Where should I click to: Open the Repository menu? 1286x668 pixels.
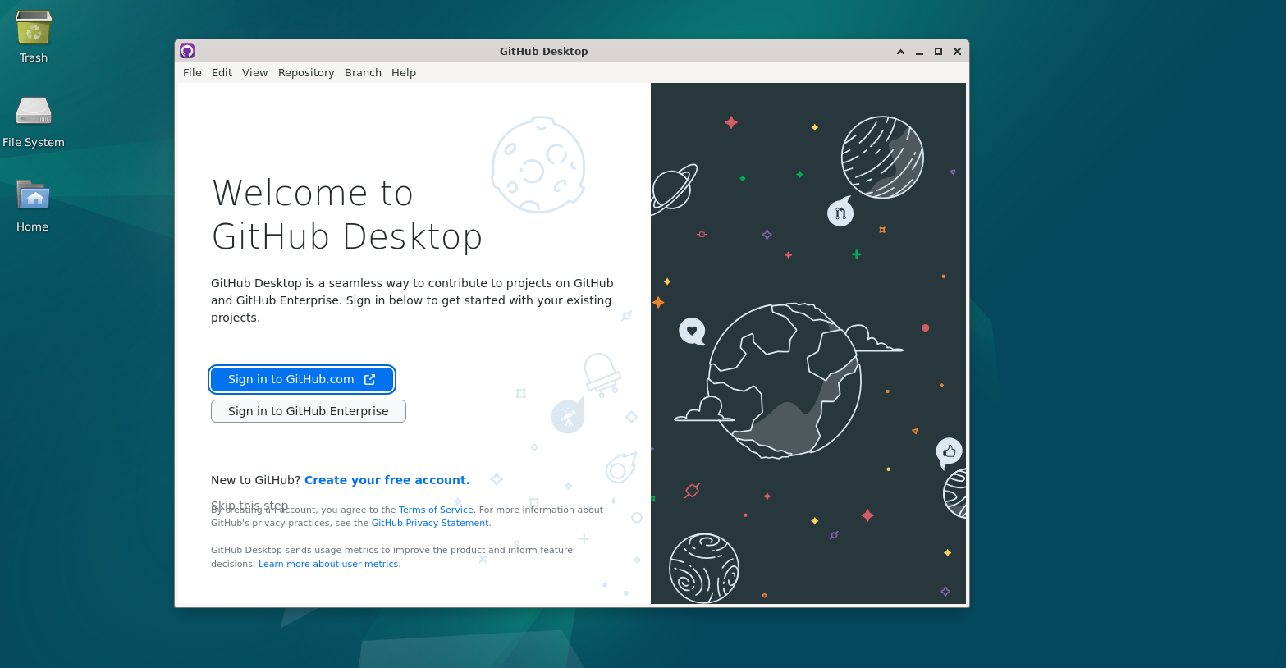click(306, 72)
